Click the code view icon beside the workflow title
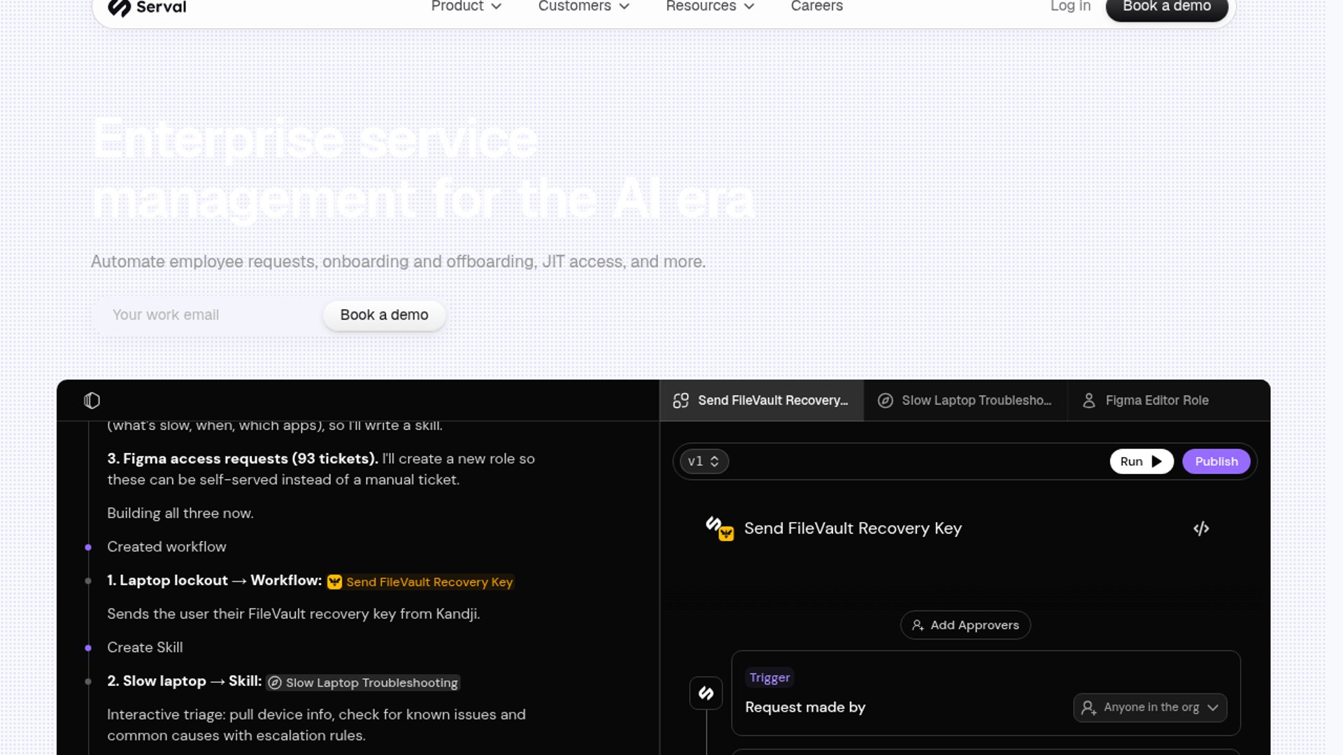This screenshot has width=1343, height=755. 1201,528
